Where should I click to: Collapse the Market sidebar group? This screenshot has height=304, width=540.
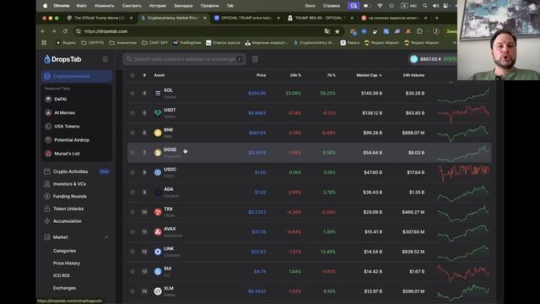(106, 237)
